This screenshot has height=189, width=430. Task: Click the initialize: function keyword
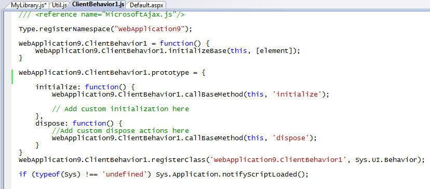(101, 87)
